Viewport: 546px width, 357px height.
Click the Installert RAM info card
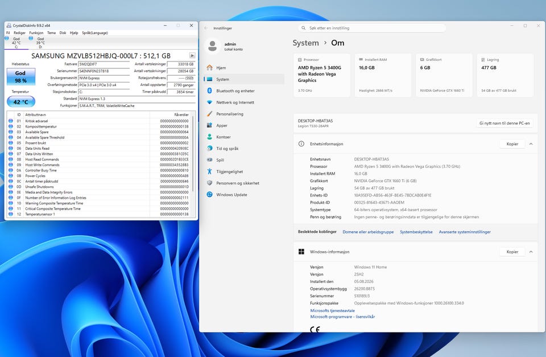[x=383, y=75]
